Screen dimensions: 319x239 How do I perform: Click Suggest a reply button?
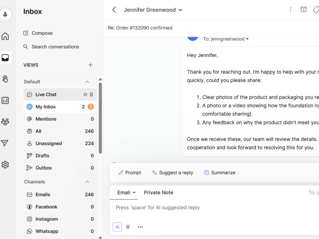[172, 172]
